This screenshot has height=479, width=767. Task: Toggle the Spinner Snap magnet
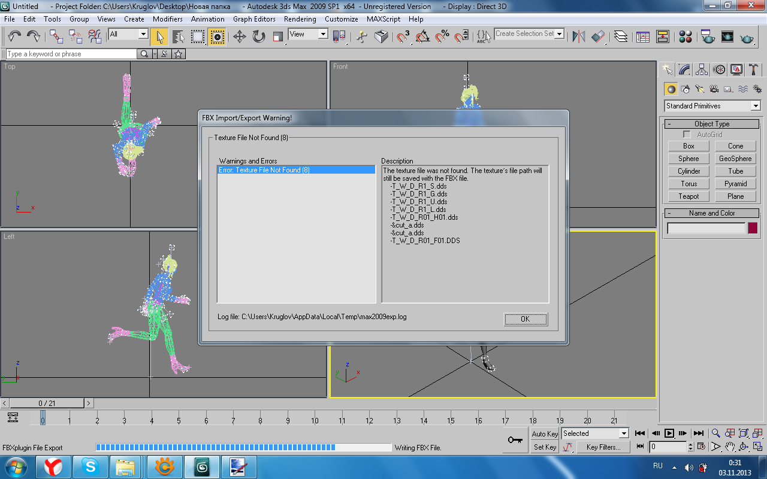pyautogui.click(x=461, y=37)
